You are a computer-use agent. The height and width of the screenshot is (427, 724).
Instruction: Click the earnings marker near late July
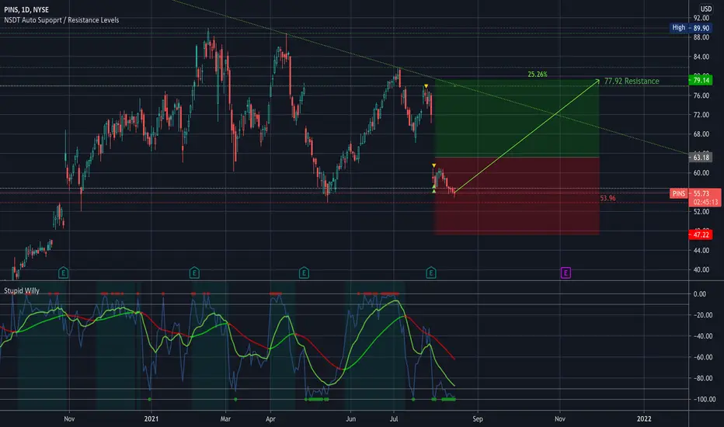point(431,273)
